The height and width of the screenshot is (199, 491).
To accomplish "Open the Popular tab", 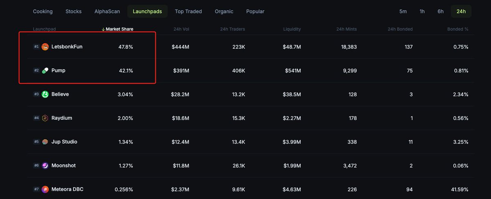I will click(x=255, y=11).
